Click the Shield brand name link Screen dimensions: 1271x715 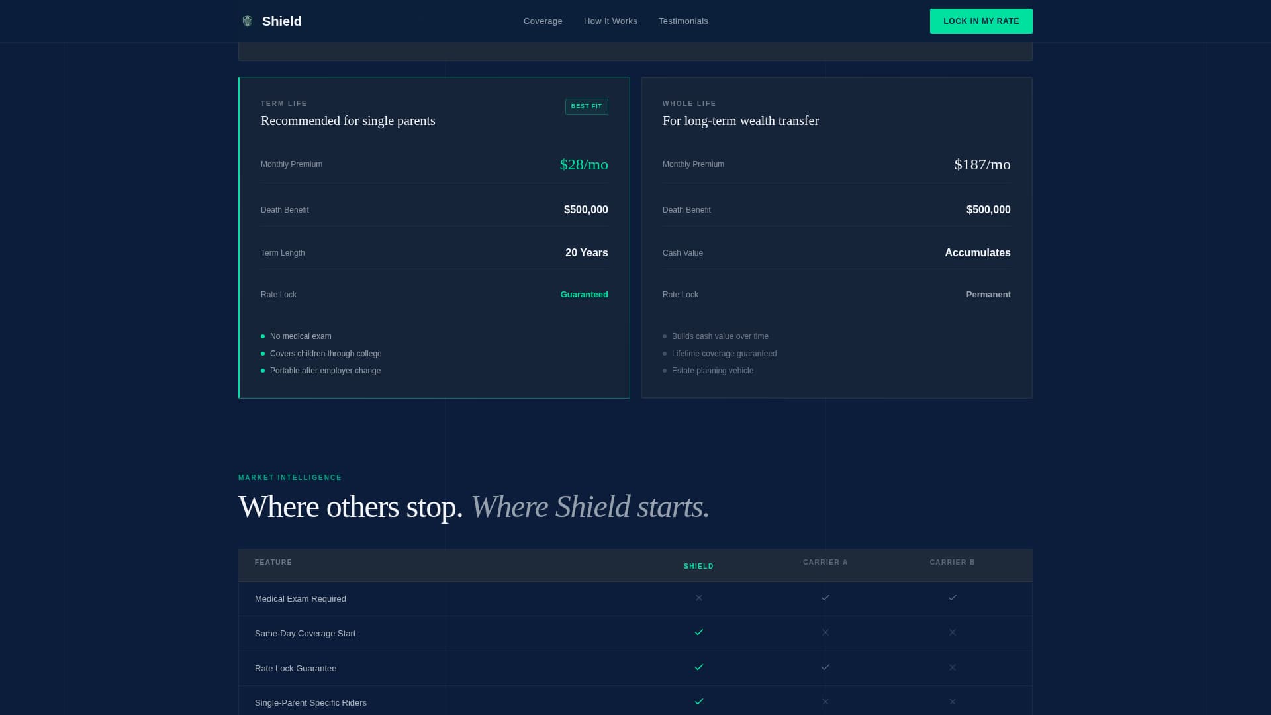point(282,21)
